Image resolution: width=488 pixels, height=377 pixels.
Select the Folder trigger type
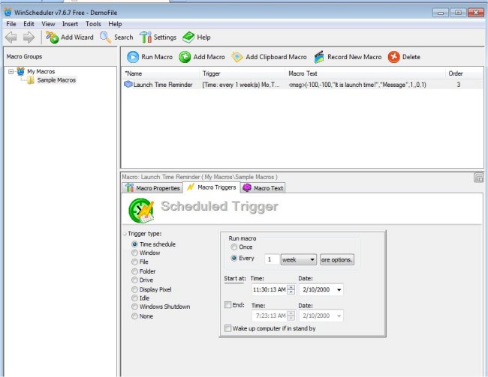tap(134, 271)
